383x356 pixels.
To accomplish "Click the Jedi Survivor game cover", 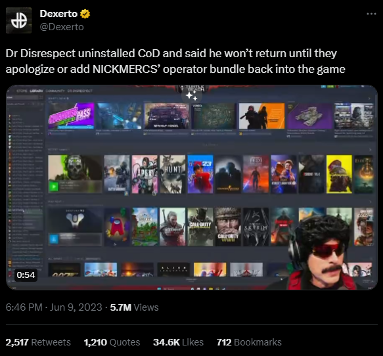I will coord(256,174).
